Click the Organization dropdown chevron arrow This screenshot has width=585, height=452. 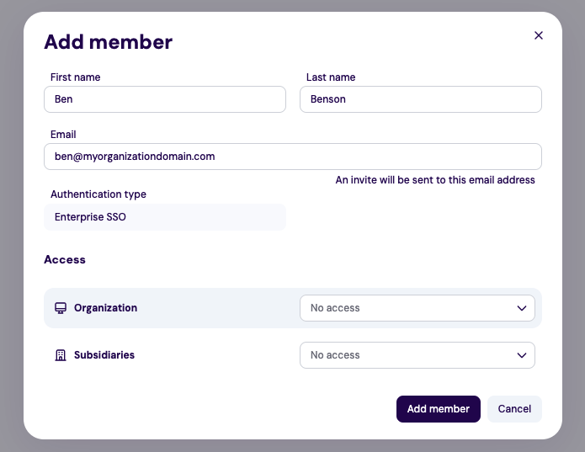(x=522, y=308)
